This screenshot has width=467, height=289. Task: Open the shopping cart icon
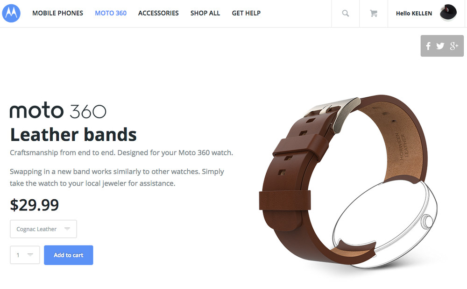click(374, 13)
